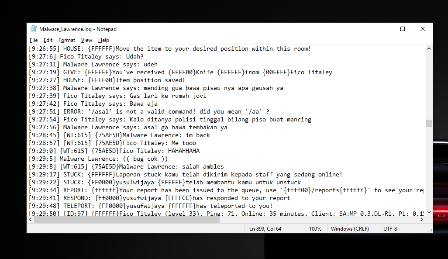
Task: Click the Notepad icon in the title bar
Action: [34, 29]
